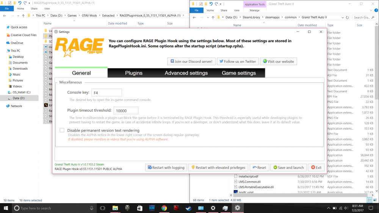Open Action Center notification icon

point(371,208)
